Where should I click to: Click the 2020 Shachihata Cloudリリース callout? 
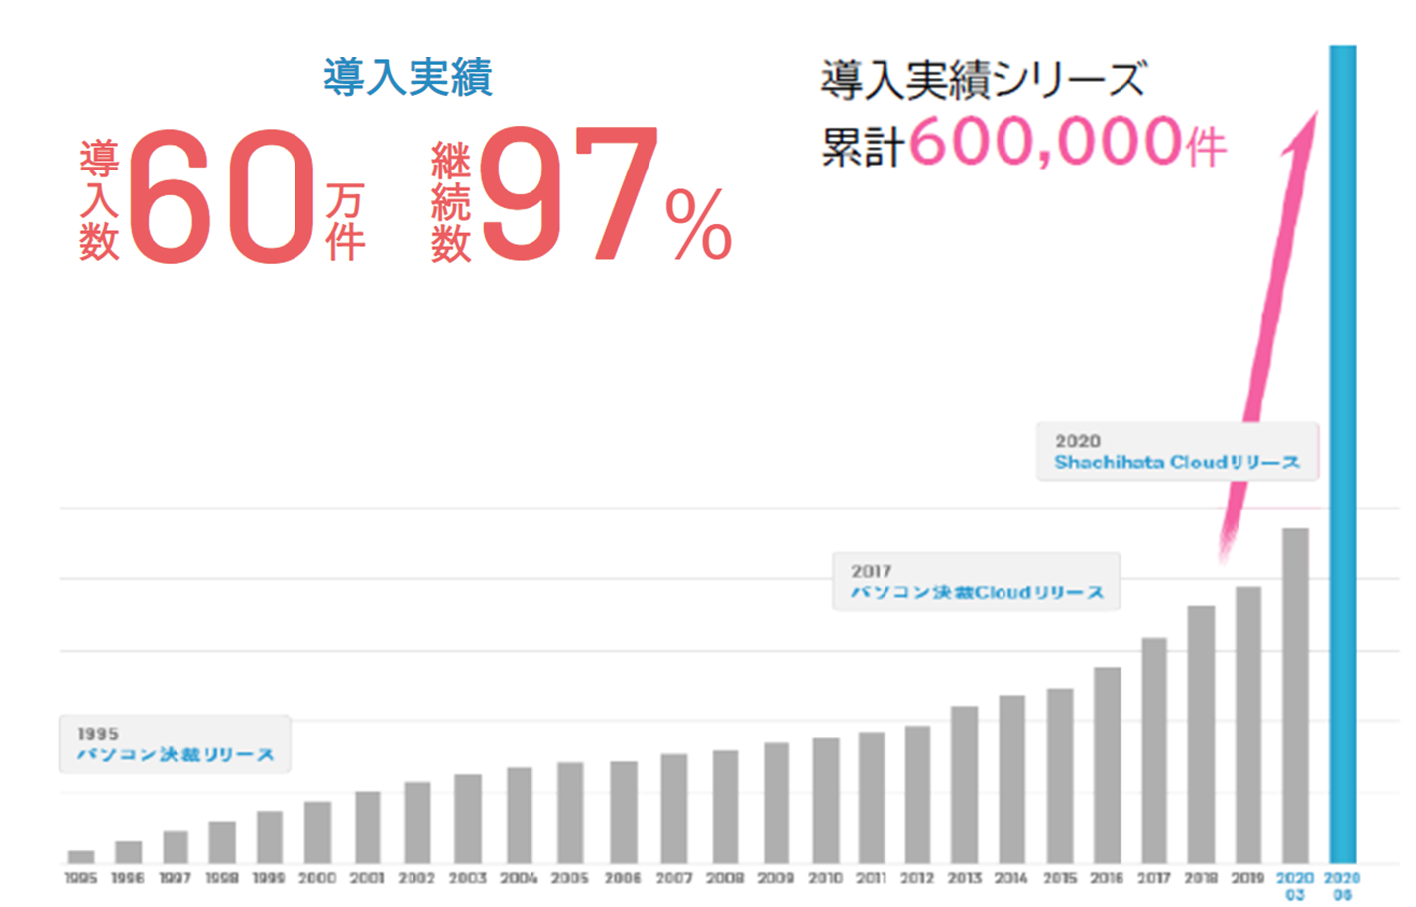(x=1177, y=452)
